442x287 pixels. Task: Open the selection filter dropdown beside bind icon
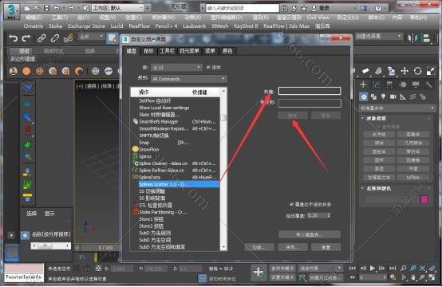point(92,37)
